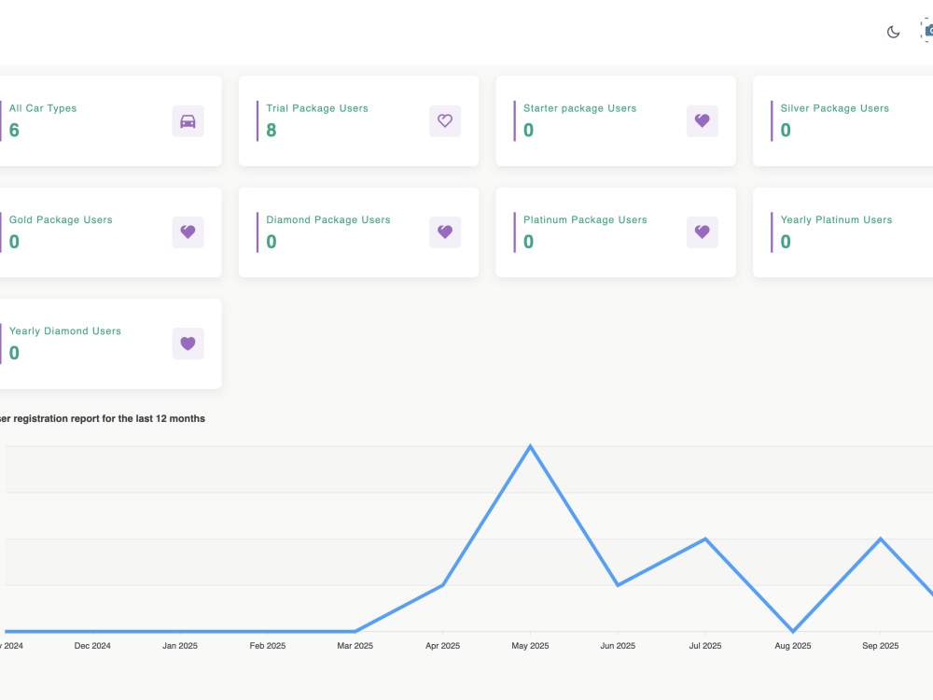Select the Yearly Platinum Users label
This screenshot has width=933, height=700.
pyautogui.click(x=837, y=219)
